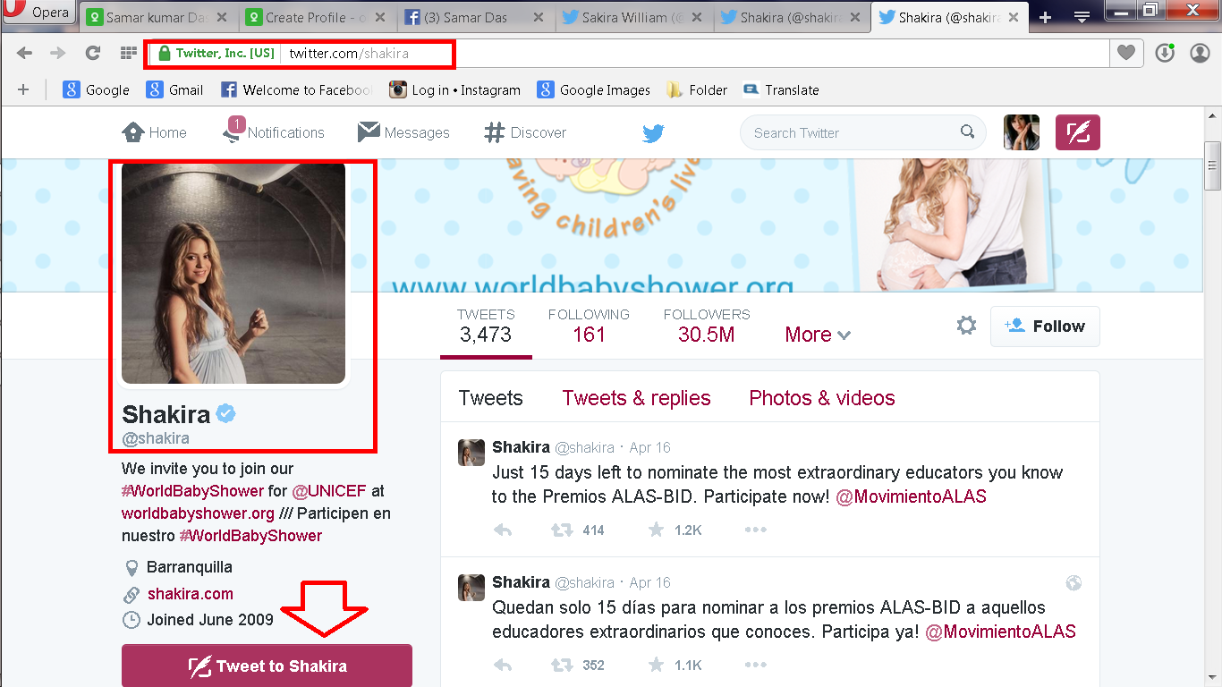Follow Shakira with the Follow button
The height and width of the screenshot is (687, 1222).
(1045, 327)
